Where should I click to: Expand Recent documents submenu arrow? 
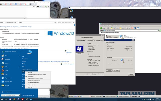pos(37,69)
